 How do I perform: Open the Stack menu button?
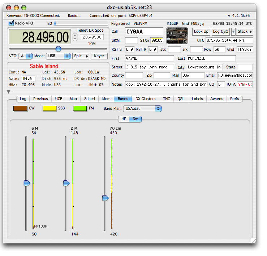245,32
